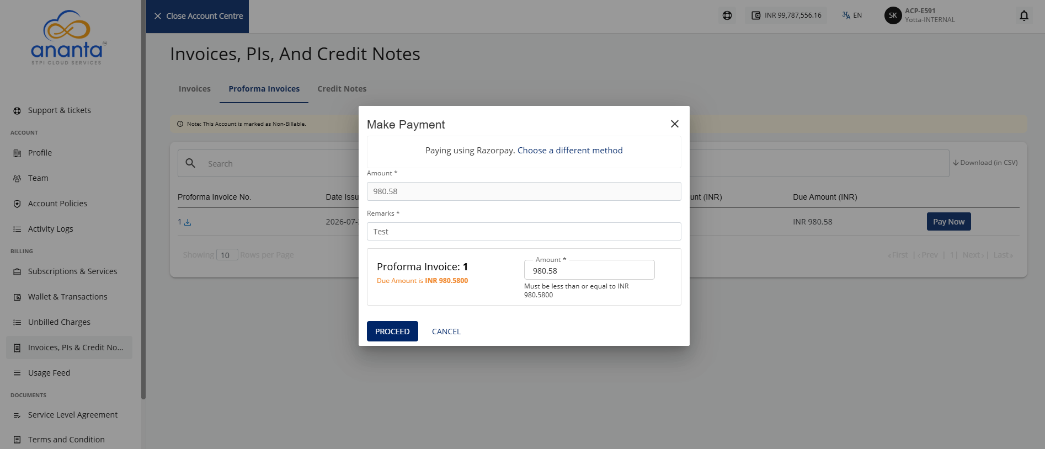
Task: Click the Download (in CSV) link
Action: pos(985,163)
